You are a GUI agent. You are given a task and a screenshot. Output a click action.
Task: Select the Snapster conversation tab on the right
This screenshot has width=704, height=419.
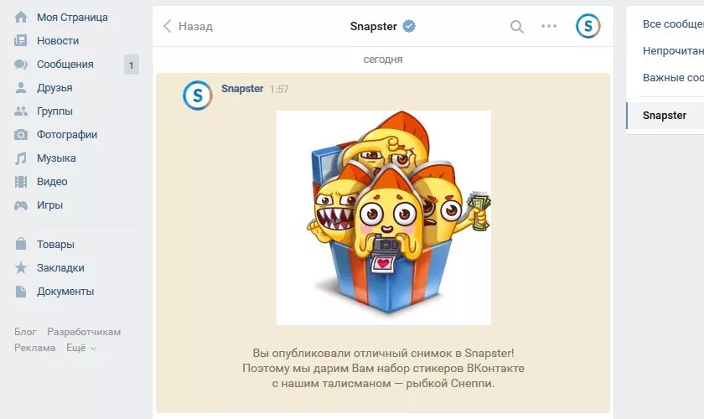coord(665,116)
